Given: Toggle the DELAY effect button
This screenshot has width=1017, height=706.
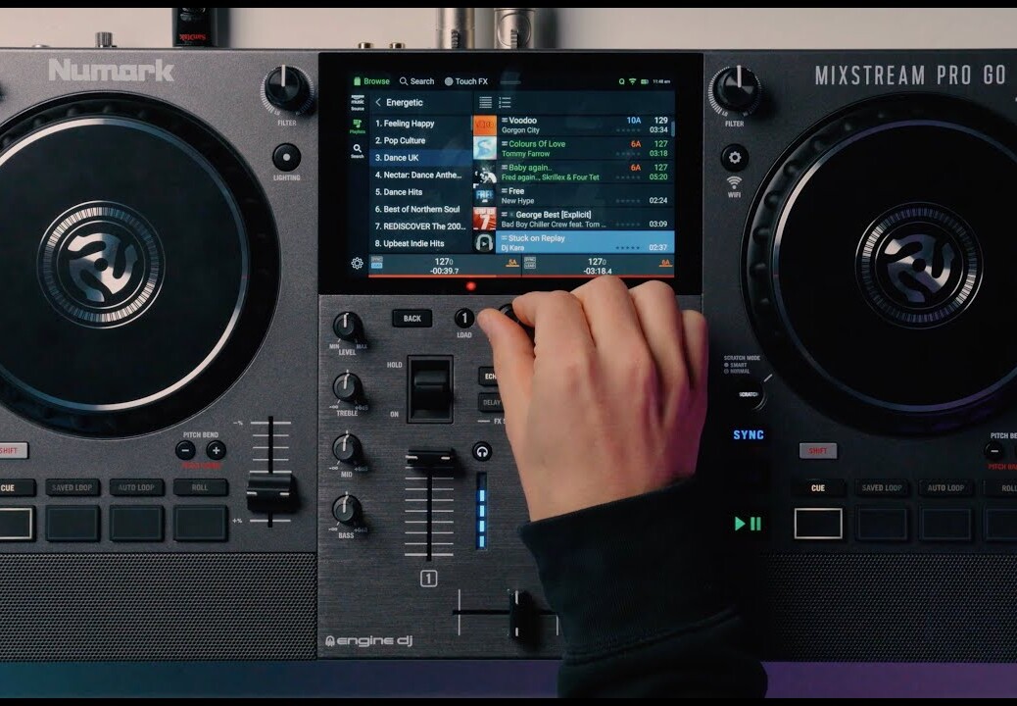Looking at the screenshot, I should 491,402.
